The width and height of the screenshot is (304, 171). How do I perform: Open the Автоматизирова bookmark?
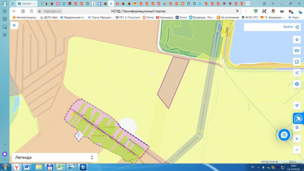25,17
